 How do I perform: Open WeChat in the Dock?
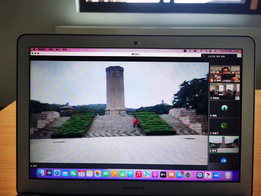pyautogui.click(x=73, y=173)
